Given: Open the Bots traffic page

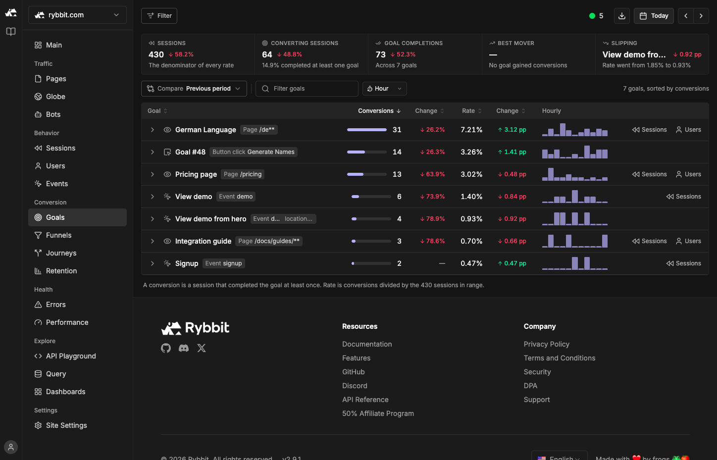Looking at the screenshot, I should click(77, 114).
